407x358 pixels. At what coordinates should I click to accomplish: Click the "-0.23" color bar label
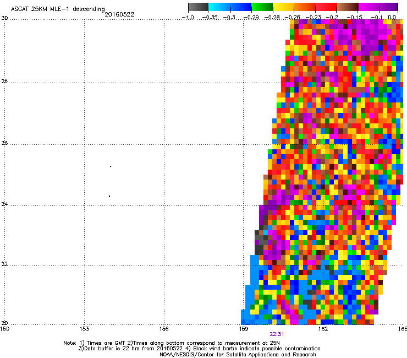point(313,18)
